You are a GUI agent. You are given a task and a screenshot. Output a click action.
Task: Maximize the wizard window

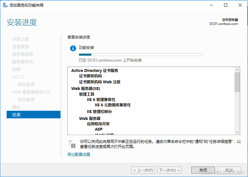(226, 5)
